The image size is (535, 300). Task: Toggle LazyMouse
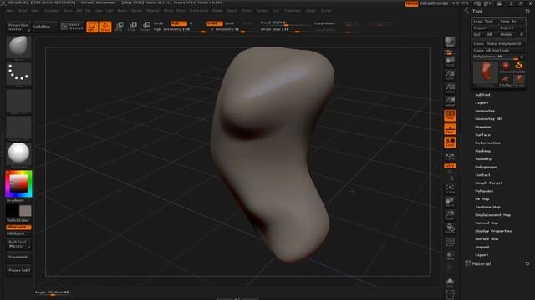click(x=324, y=23)
